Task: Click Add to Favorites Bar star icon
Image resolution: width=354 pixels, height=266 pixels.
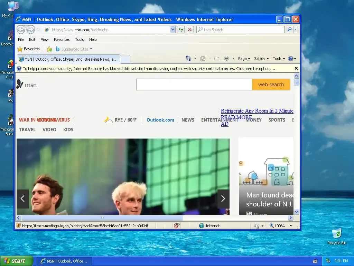Action: coord(49,49)
